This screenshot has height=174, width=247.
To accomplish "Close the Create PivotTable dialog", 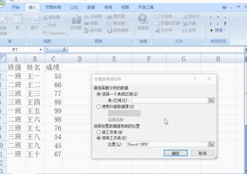I will [x=209, y=79].
